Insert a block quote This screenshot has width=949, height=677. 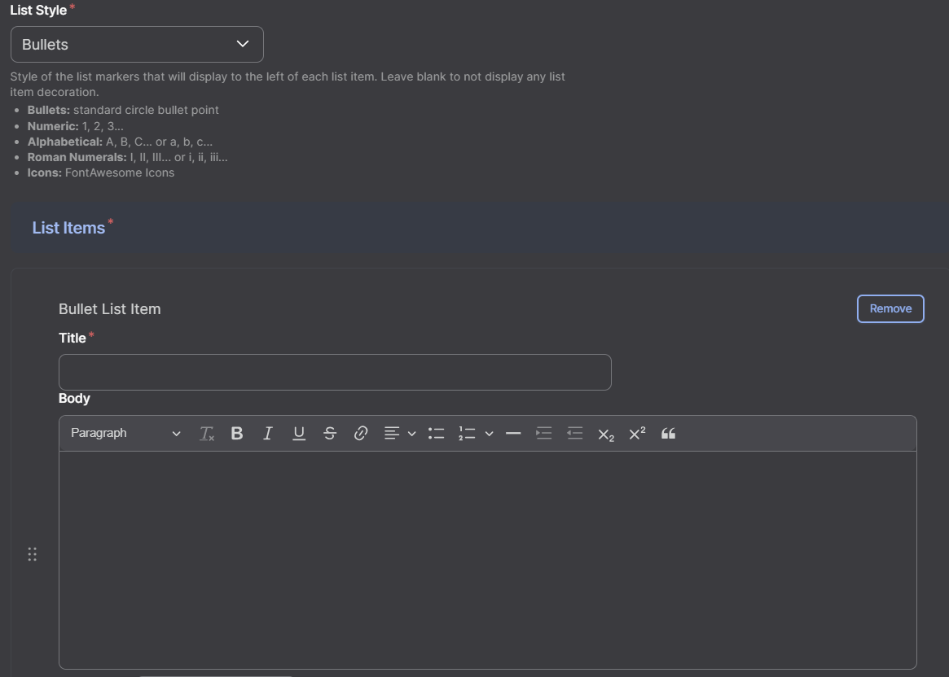pos(668,434)
